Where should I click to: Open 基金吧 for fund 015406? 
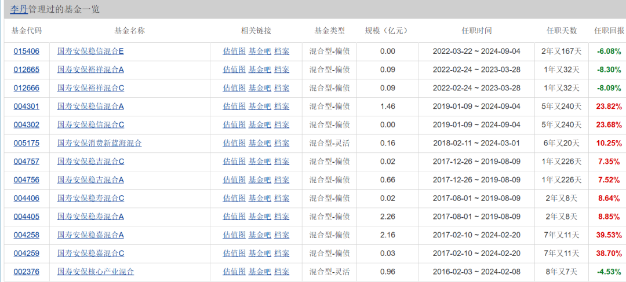(260, 51)
